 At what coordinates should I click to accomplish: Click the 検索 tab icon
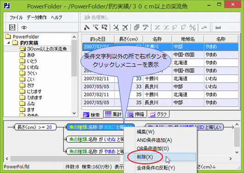point(86,115)
